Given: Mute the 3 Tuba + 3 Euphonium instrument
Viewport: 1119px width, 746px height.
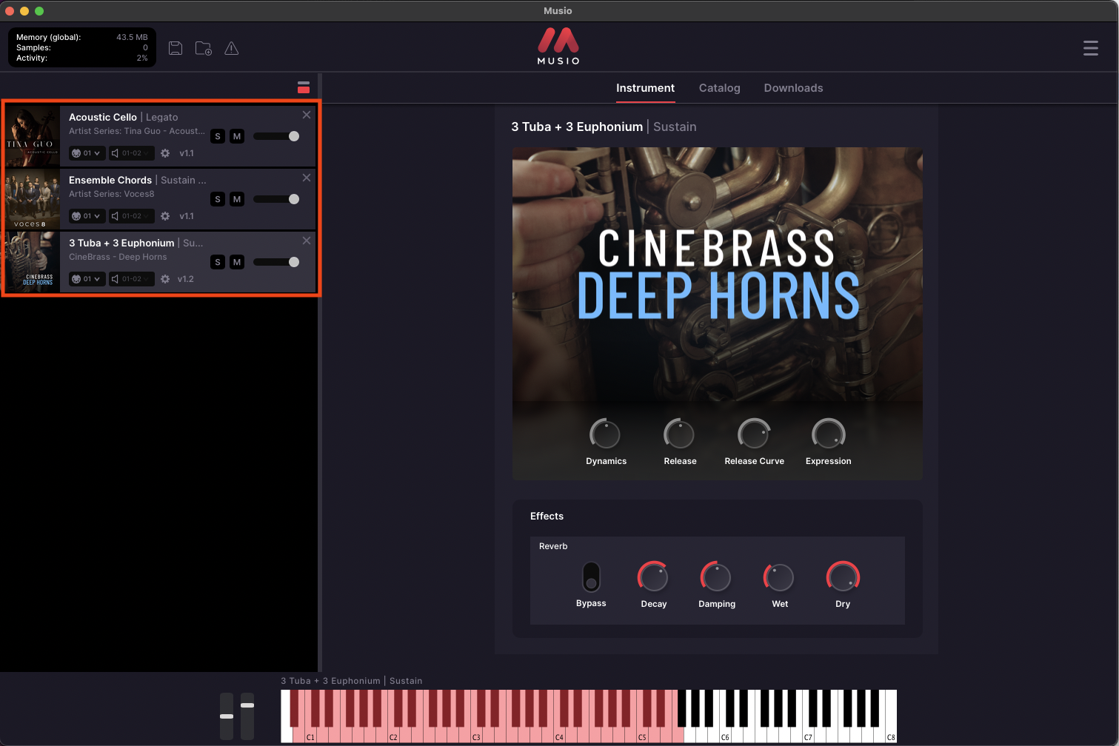Looking at the screenshot, I should point(237,262).
